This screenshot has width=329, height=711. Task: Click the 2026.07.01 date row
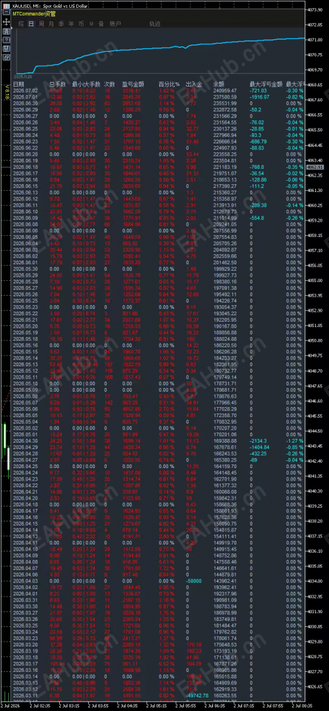pos(25,97)
